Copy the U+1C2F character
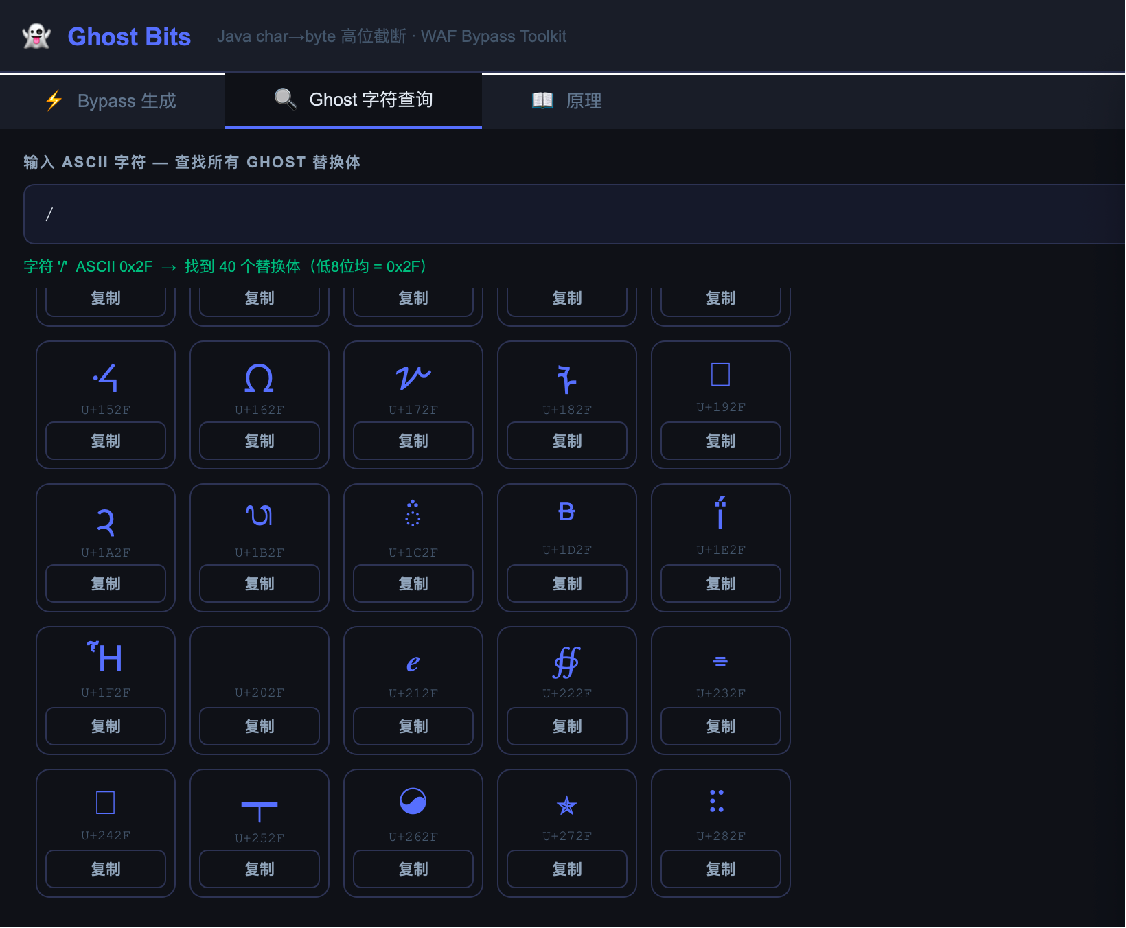This screenshot has height=928, width=1126. pyautogui.click(x=413, y=583)
